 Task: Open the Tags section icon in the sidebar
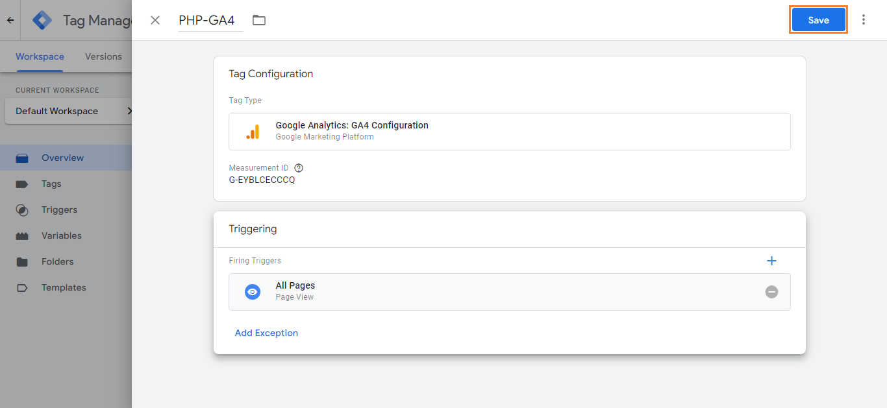pyautogui.click(x=22, y=184)
